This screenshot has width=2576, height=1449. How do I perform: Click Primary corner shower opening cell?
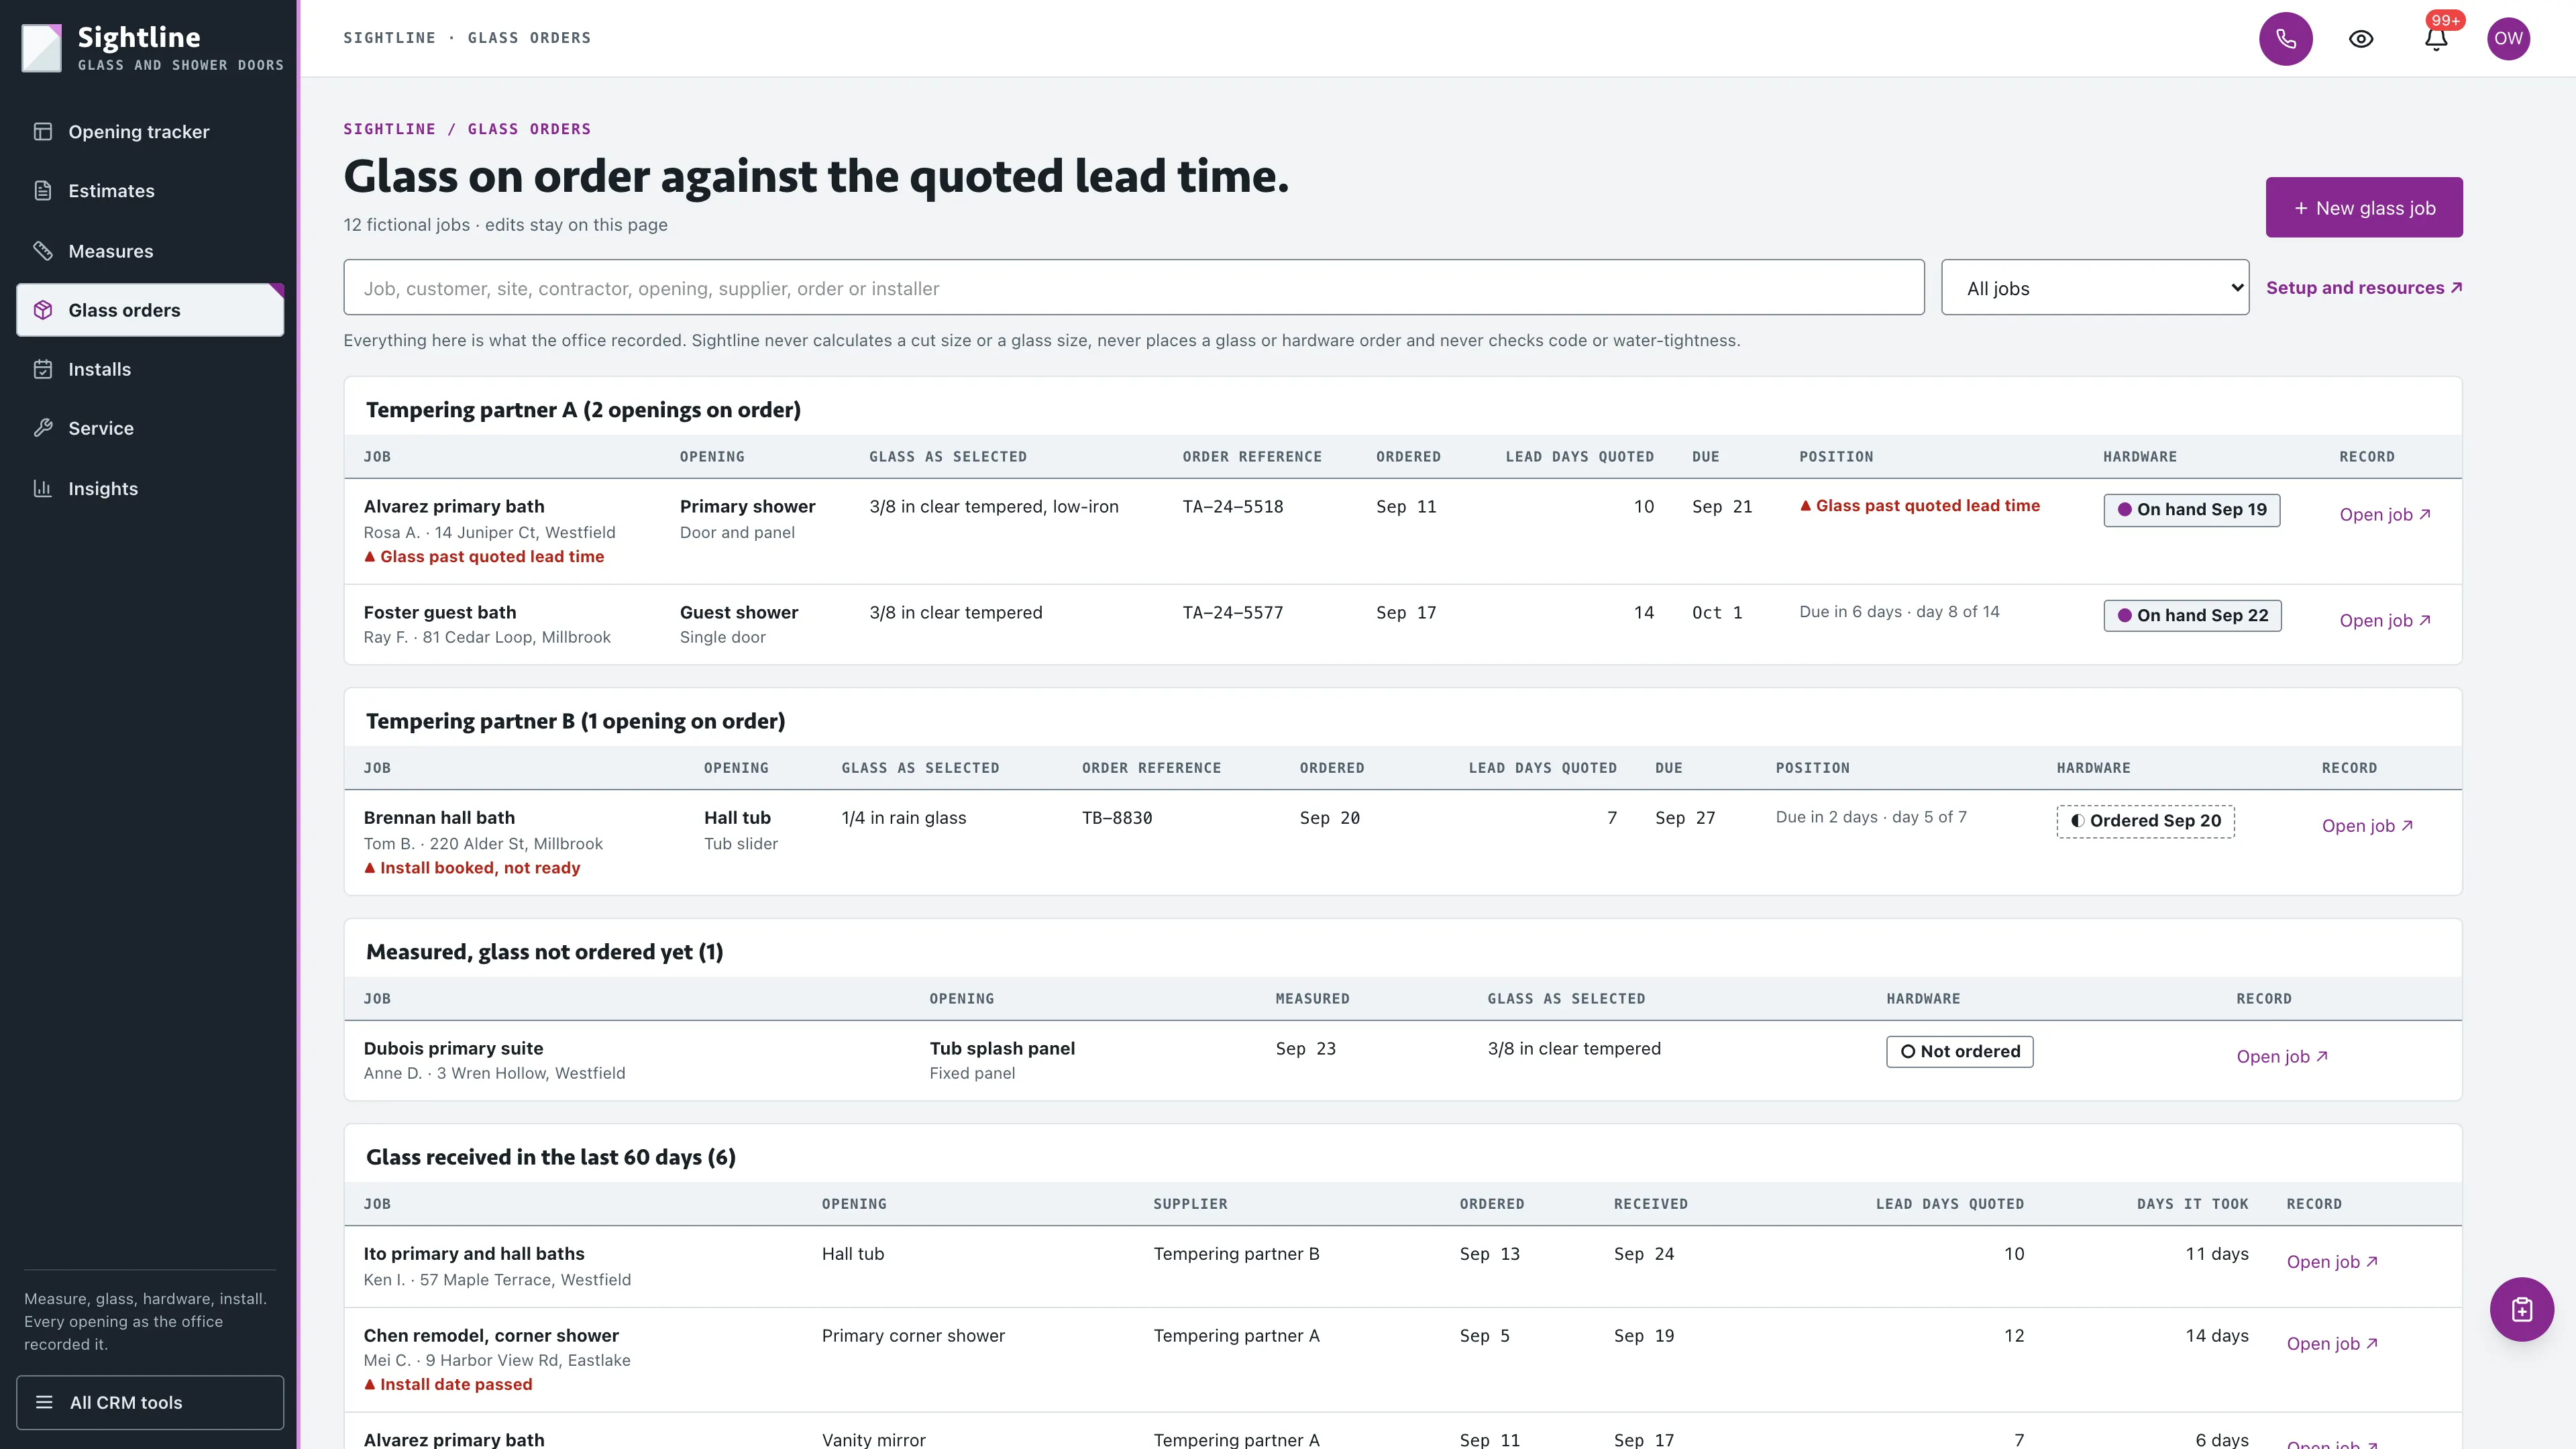[x=913, y=1336]
